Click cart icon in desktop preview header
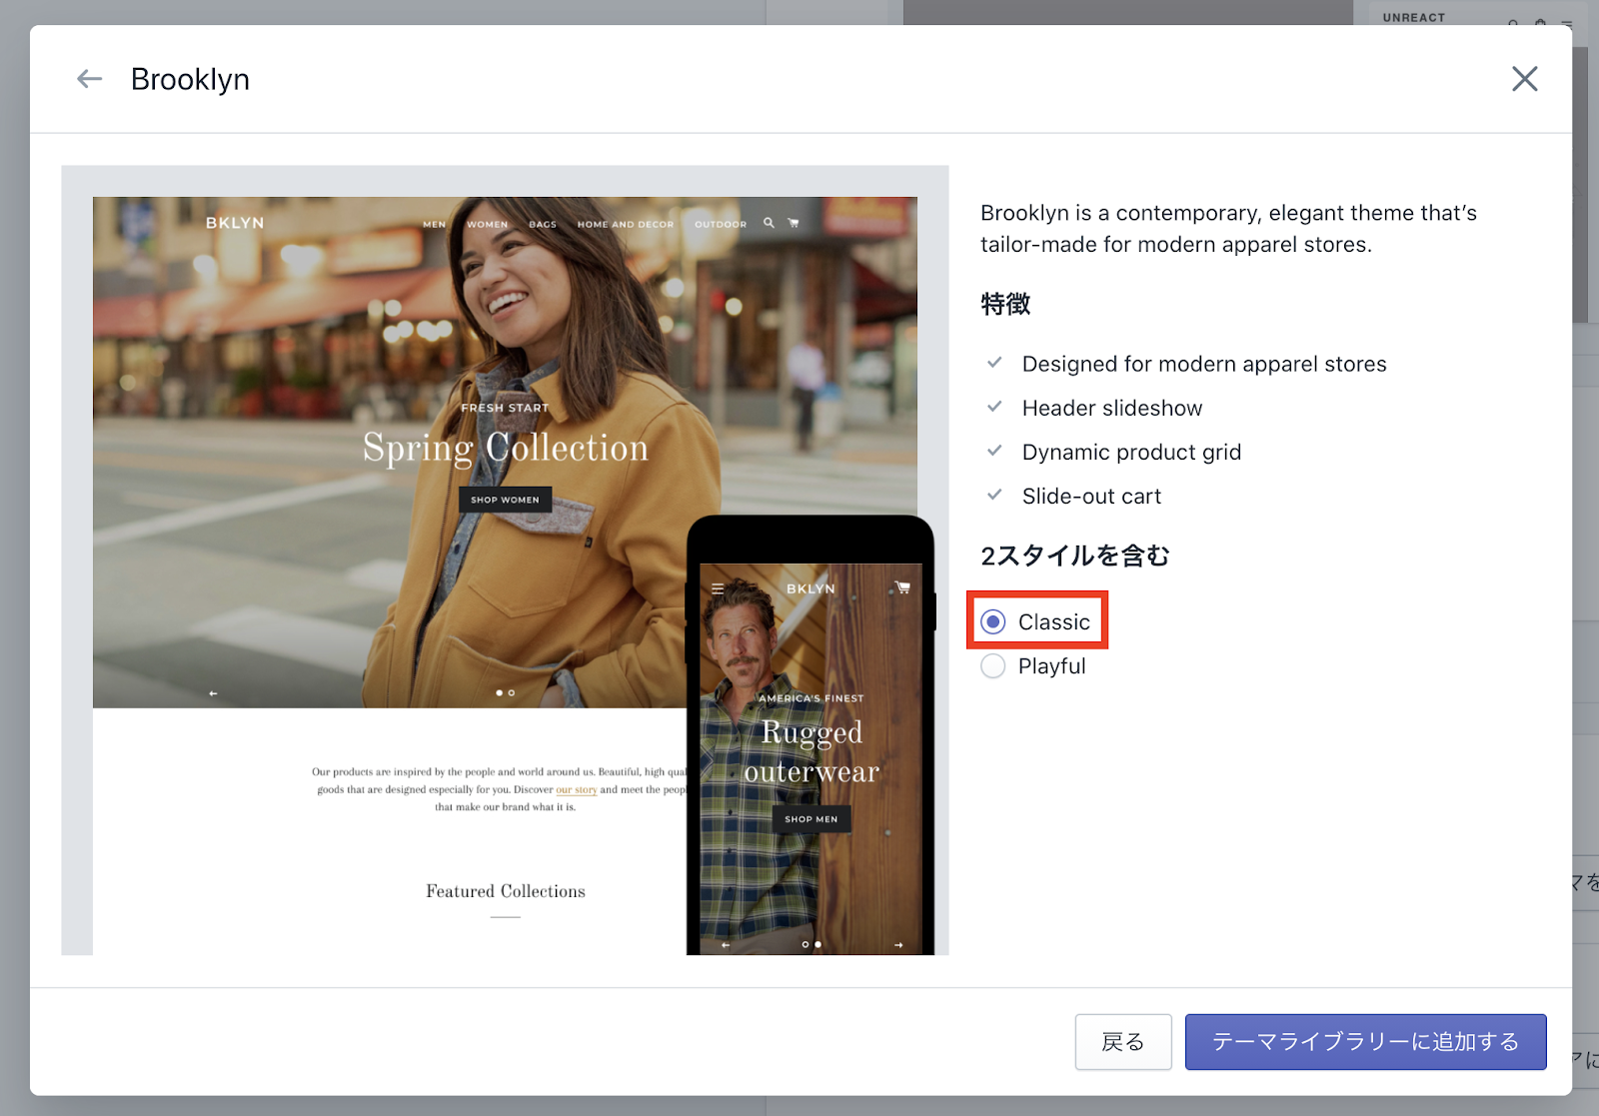The height and width of the screenshot is (1116, 1599). coord(794,223)
